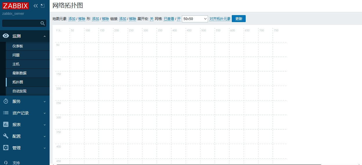Click the sidebar search input field
Image resolution: width=362 pixels, height=165 pixels.
[x=21, y=23]
